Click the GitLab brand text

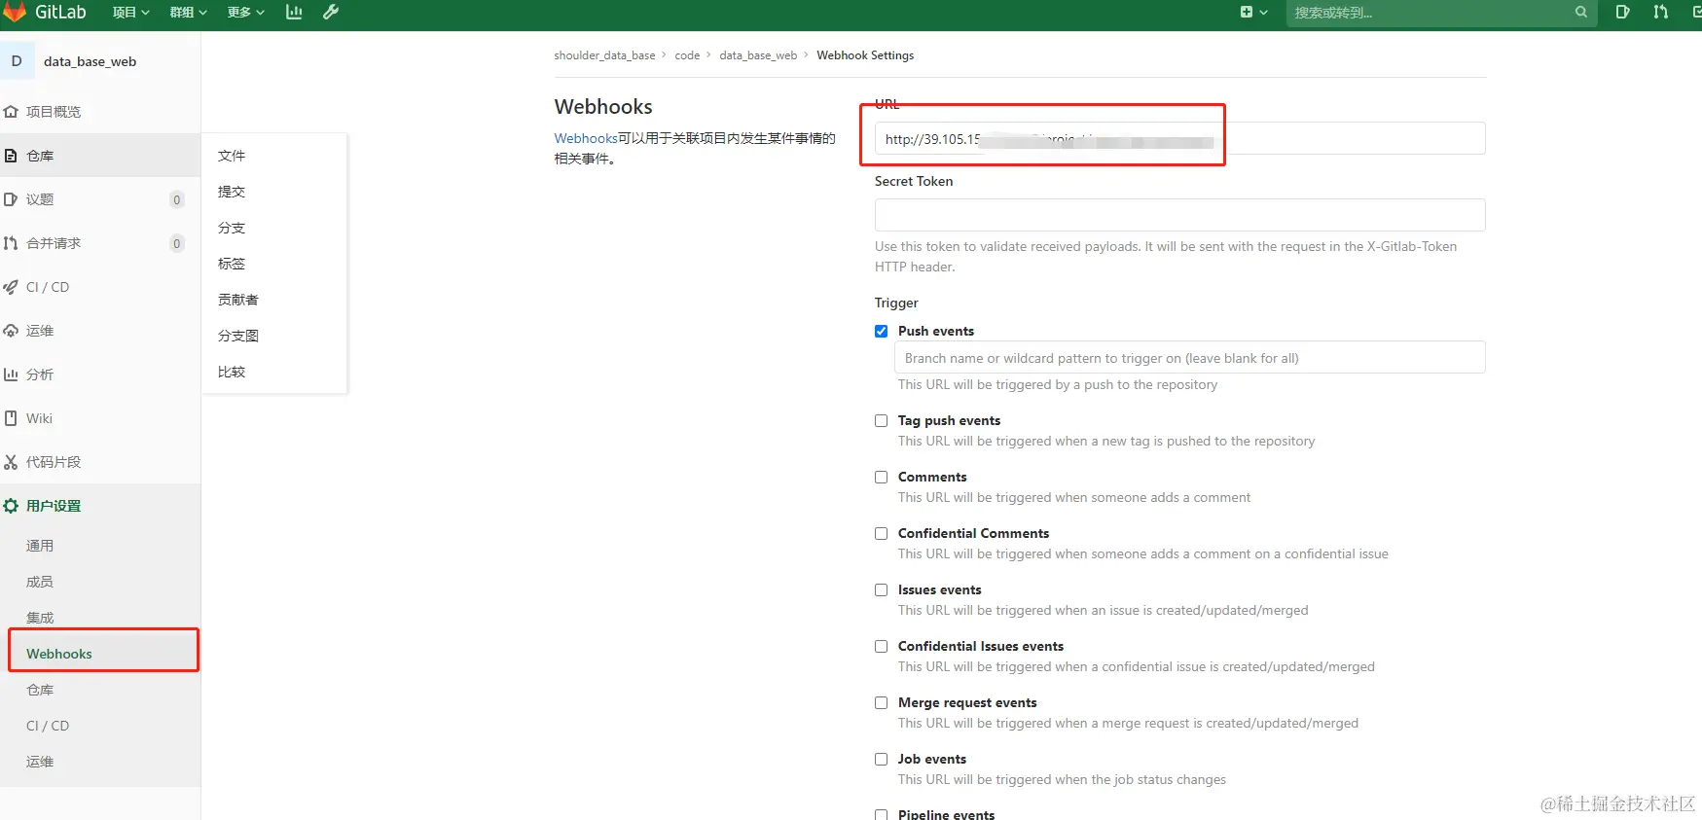point(60,12)
